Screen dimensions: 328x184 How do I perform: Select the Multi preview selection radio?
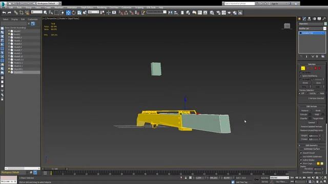tap(319, 94)
